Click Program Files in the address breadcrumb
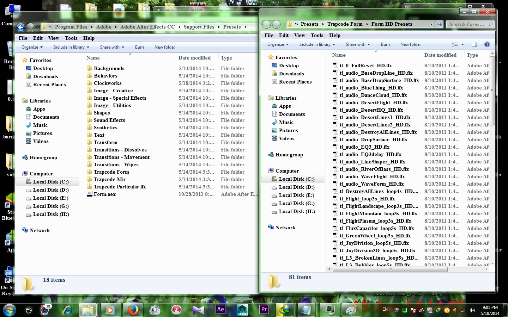 point(71,27)
